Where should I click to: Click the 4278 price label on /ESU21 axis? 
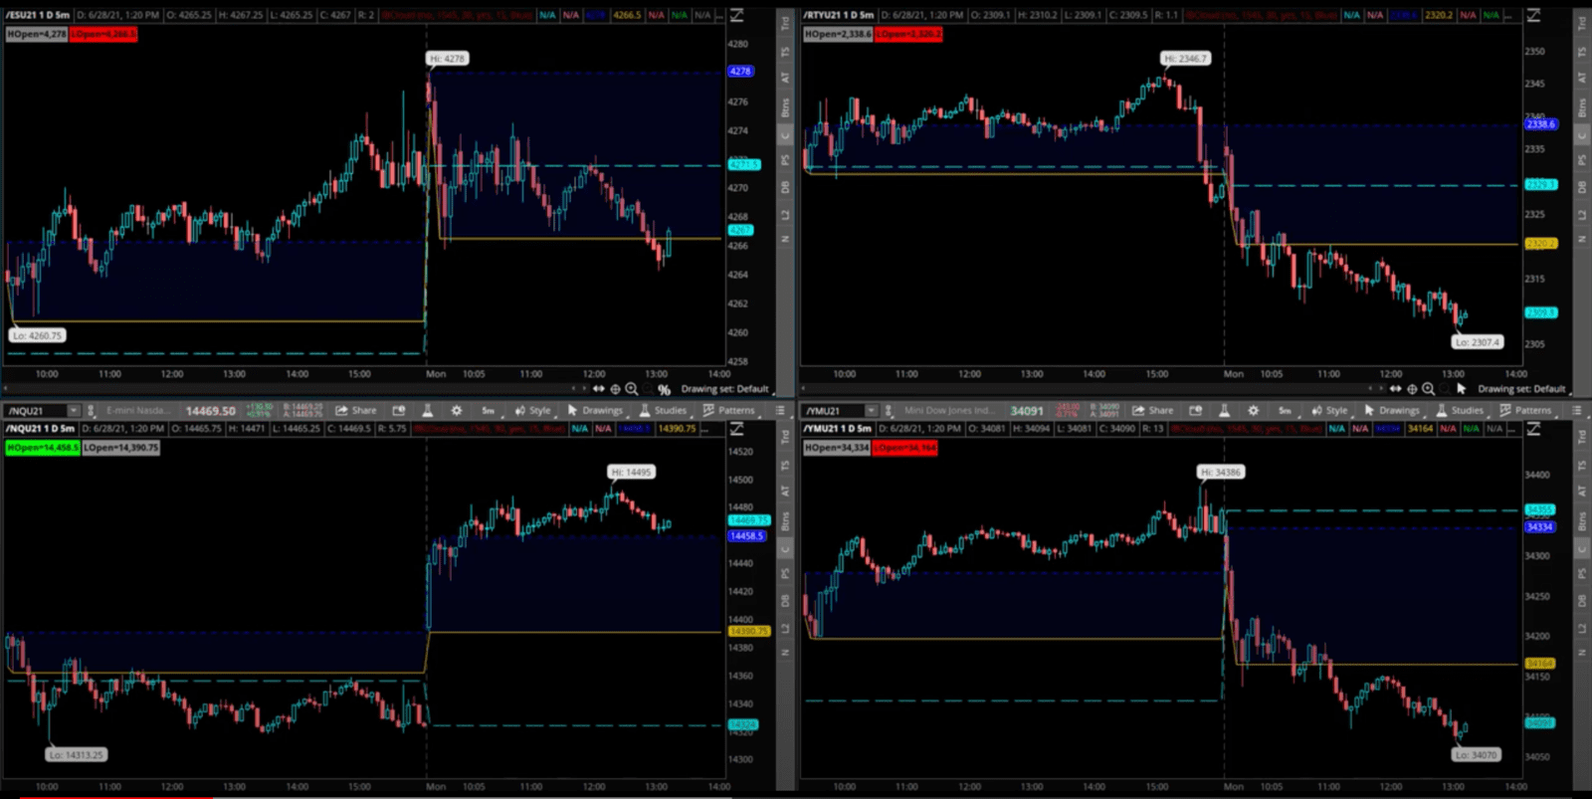(x=740, y=72)
